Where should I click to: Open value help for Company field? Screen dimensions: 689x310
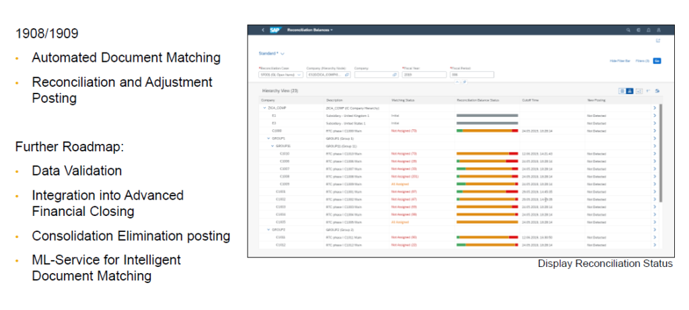[395, 75]
